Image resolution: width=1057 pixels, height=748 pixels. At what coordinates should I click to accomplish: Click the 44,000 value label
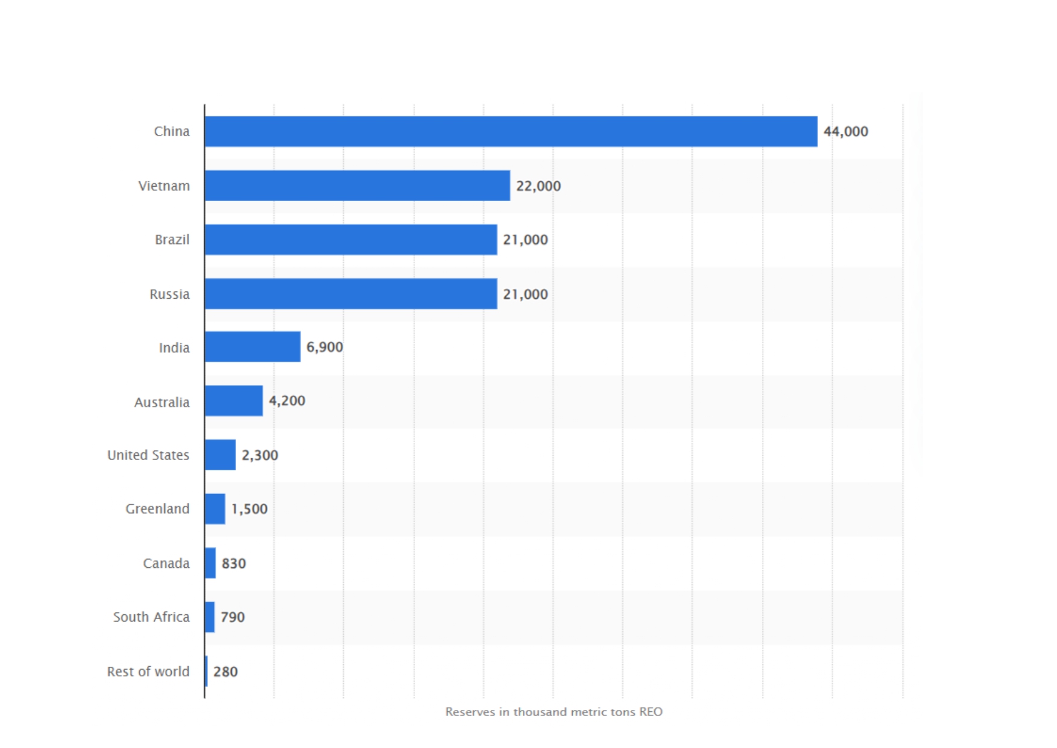click(x=846, y=131)
